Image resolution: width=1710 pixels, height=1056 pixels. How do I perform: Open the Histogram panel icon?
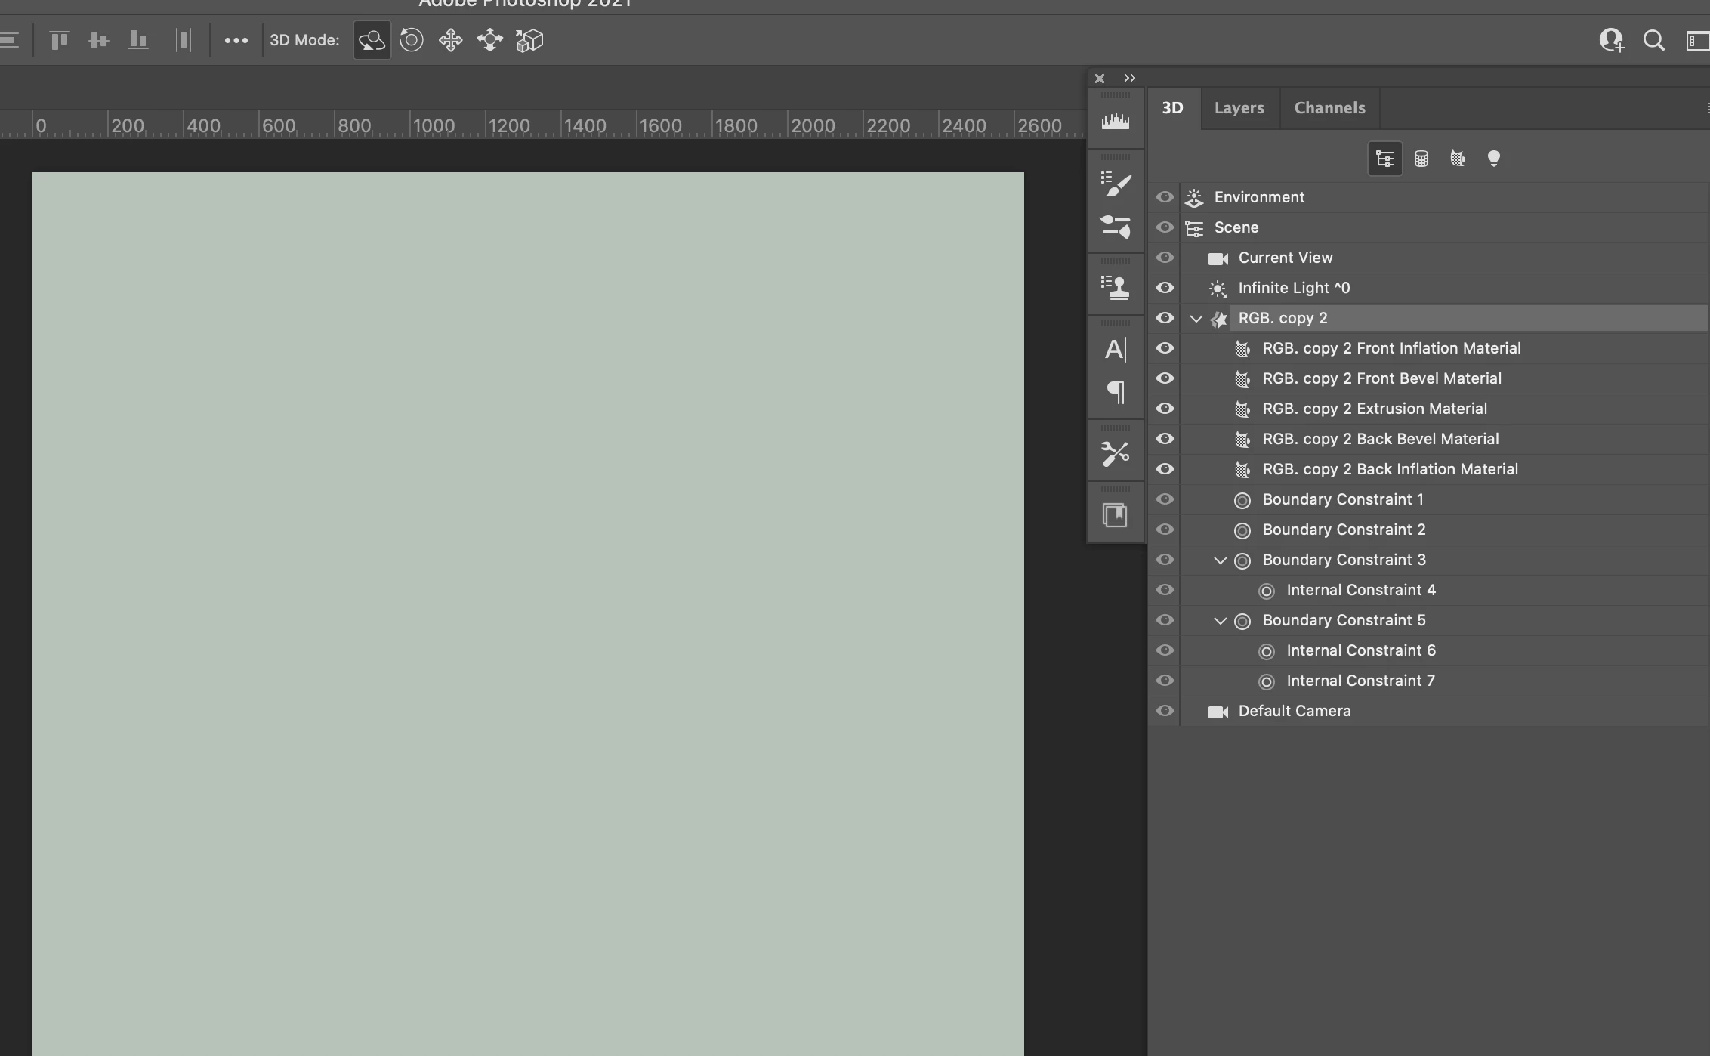pos(1115,121)
